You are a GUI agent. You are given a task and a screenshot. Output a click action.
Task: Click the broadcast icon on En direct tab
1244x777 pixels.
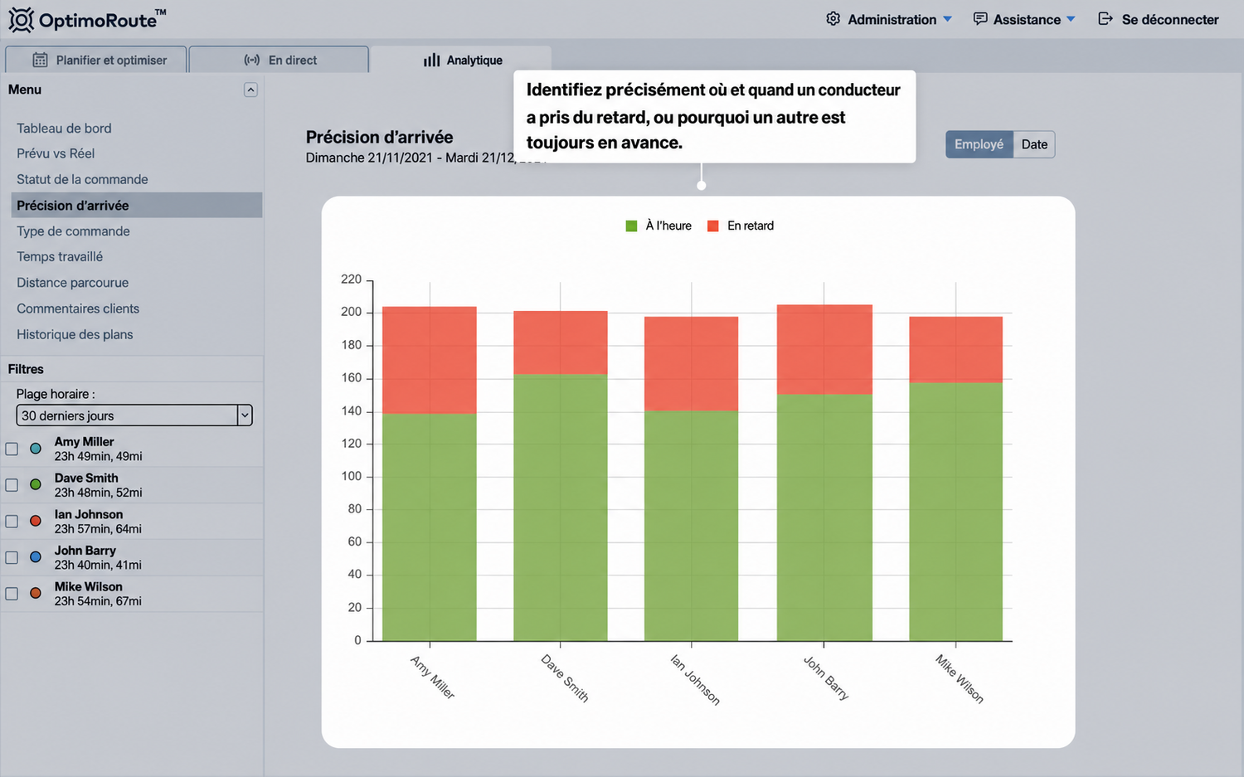pyautogui.click(x=252, y=60)
